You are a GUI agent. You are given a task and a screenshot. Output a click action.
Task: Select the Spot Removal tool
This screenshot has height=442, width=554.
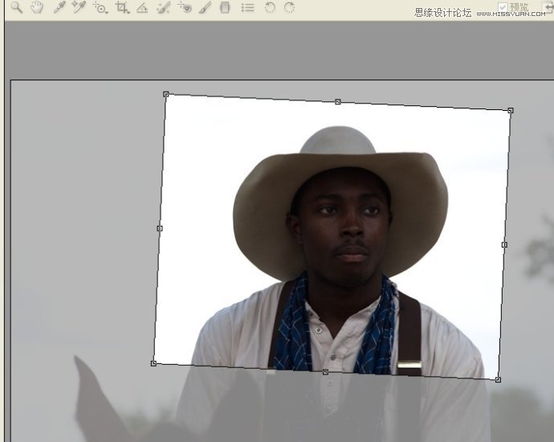pyautogui.click(x=163, y=8)
